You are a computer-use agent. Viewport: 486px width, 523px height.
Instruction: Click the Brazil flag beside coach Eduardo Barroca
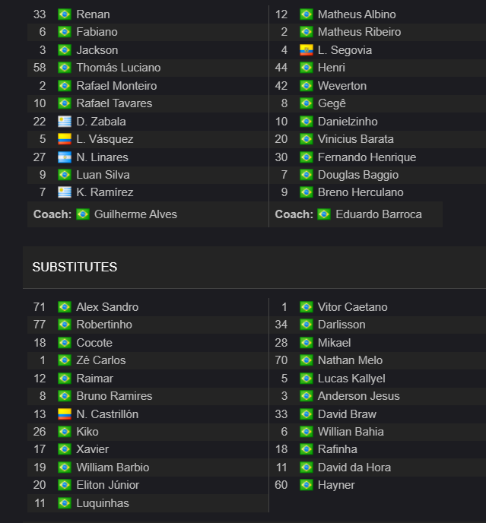[324, 214]
